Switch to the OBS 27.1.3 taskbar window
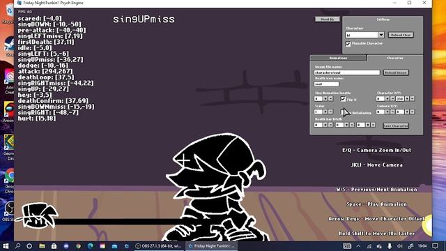Screen dimensions: 446x251 point(158,246)
